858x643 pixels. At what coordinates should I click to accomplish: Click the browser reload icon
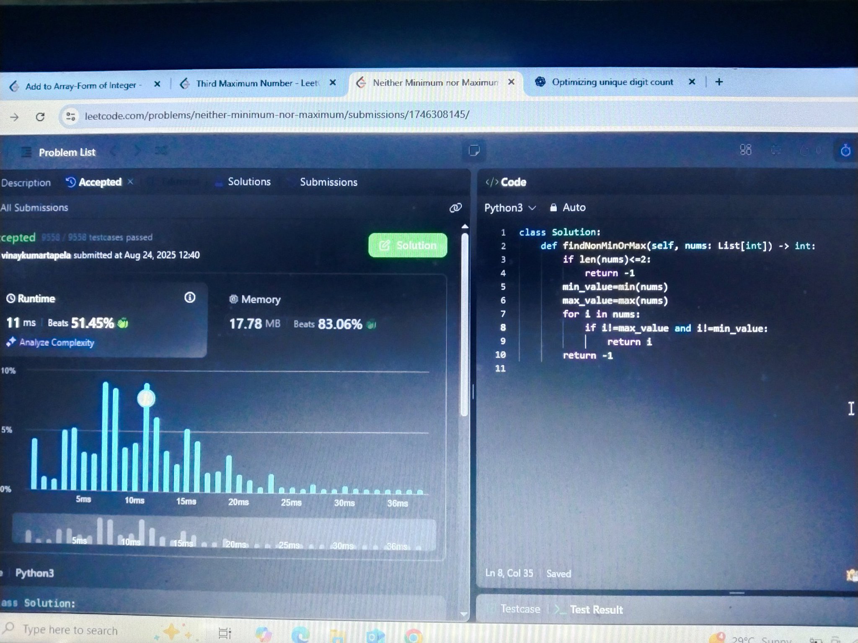(x=40, y=117)
